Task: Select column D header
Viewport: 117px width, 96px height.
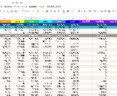Action: (x=32, y=18)
